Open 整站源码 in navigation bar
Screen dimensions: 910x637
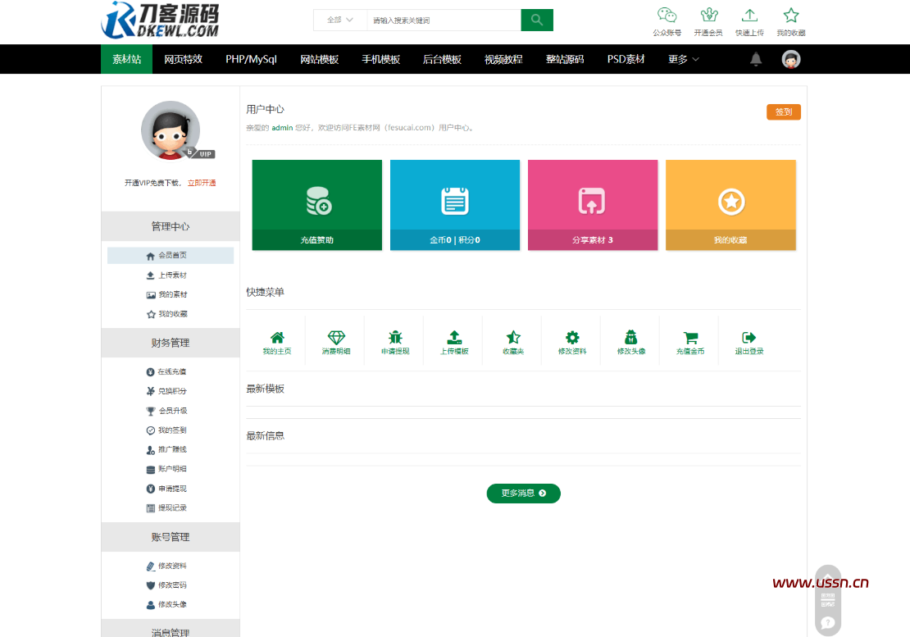pyautogui.click(x=565, y=59)
